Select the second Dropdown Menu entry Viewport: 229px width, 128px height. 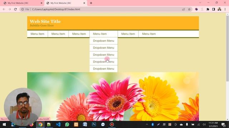[x=103, y=48]
